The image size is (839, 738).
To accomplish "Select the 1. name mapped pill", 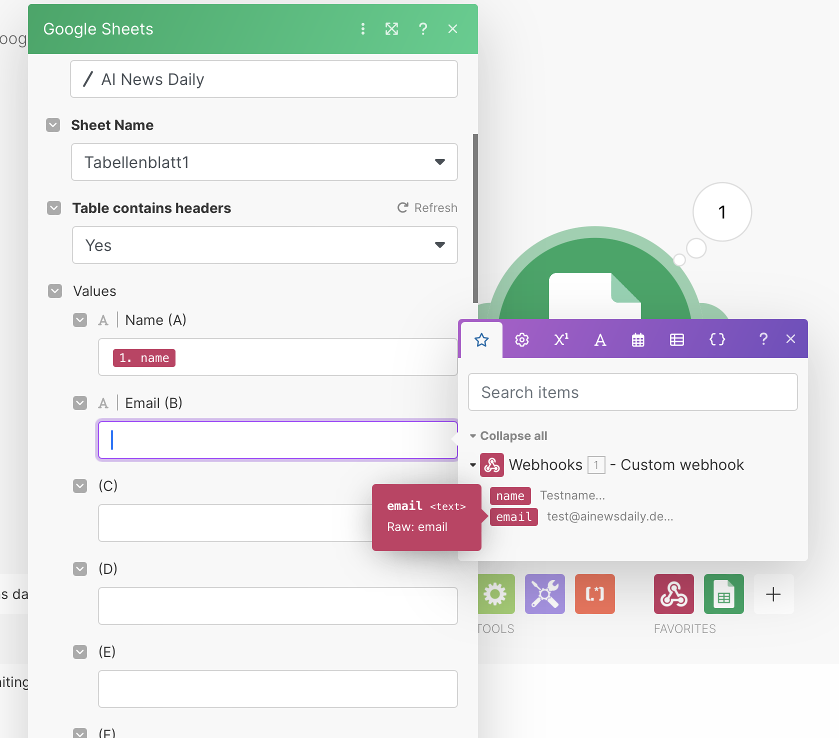I will tap(144, 358).
